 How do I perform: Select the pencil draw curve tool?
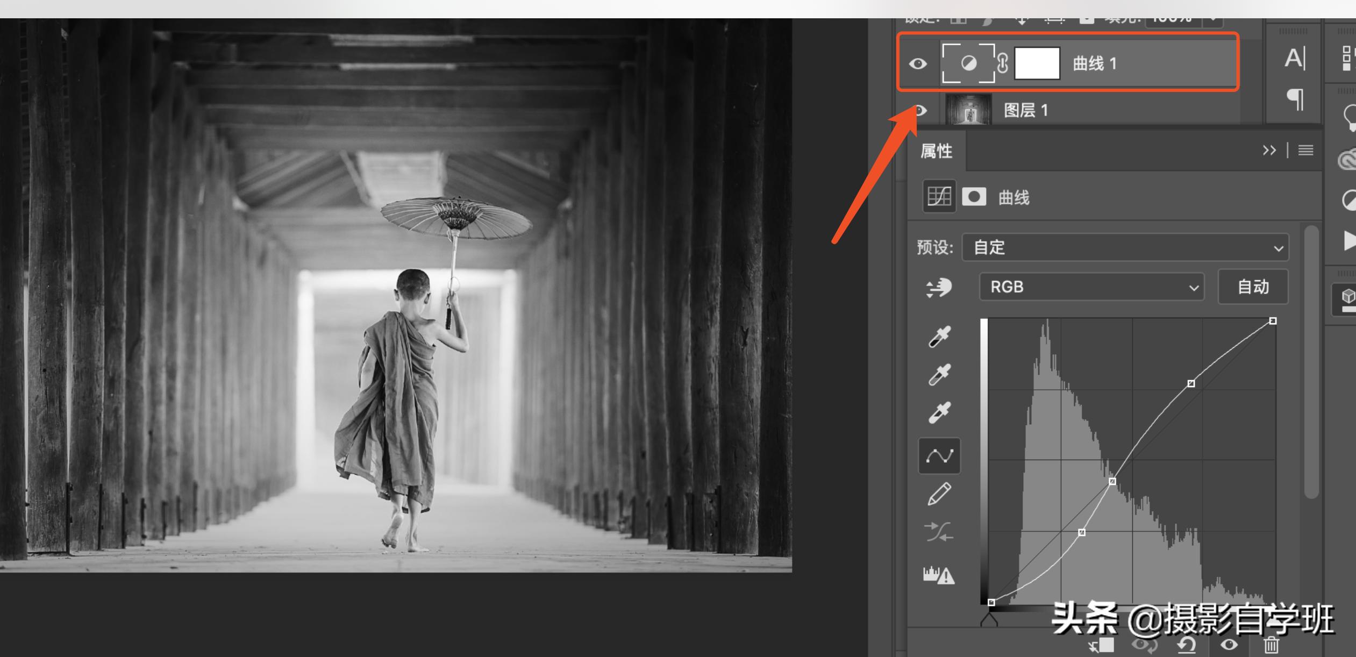click(x=939, y=494)
